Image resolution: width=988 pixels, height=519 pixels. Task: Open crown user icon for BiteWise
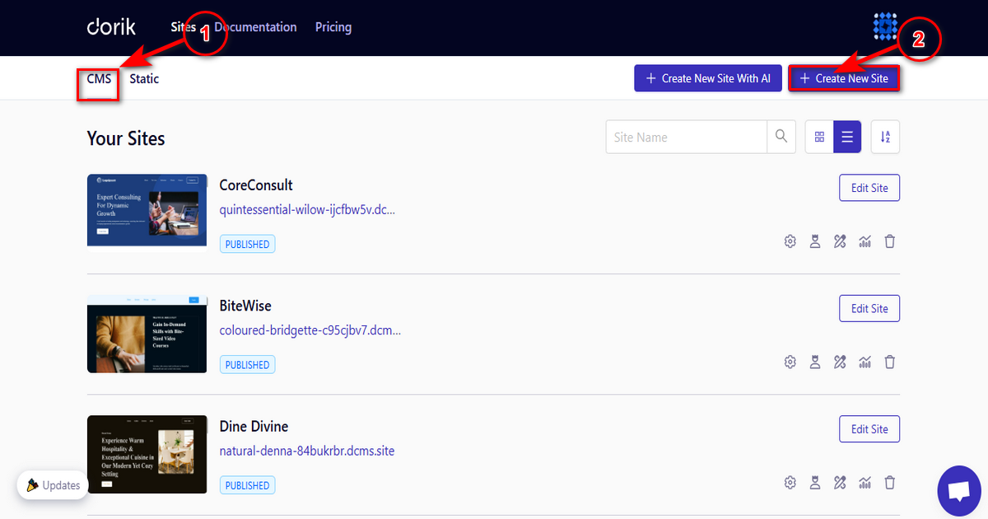pos(815,362)
